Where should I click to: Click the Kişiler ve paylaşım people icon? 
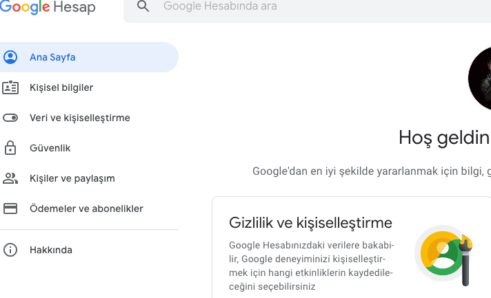(x=10, y=178)
